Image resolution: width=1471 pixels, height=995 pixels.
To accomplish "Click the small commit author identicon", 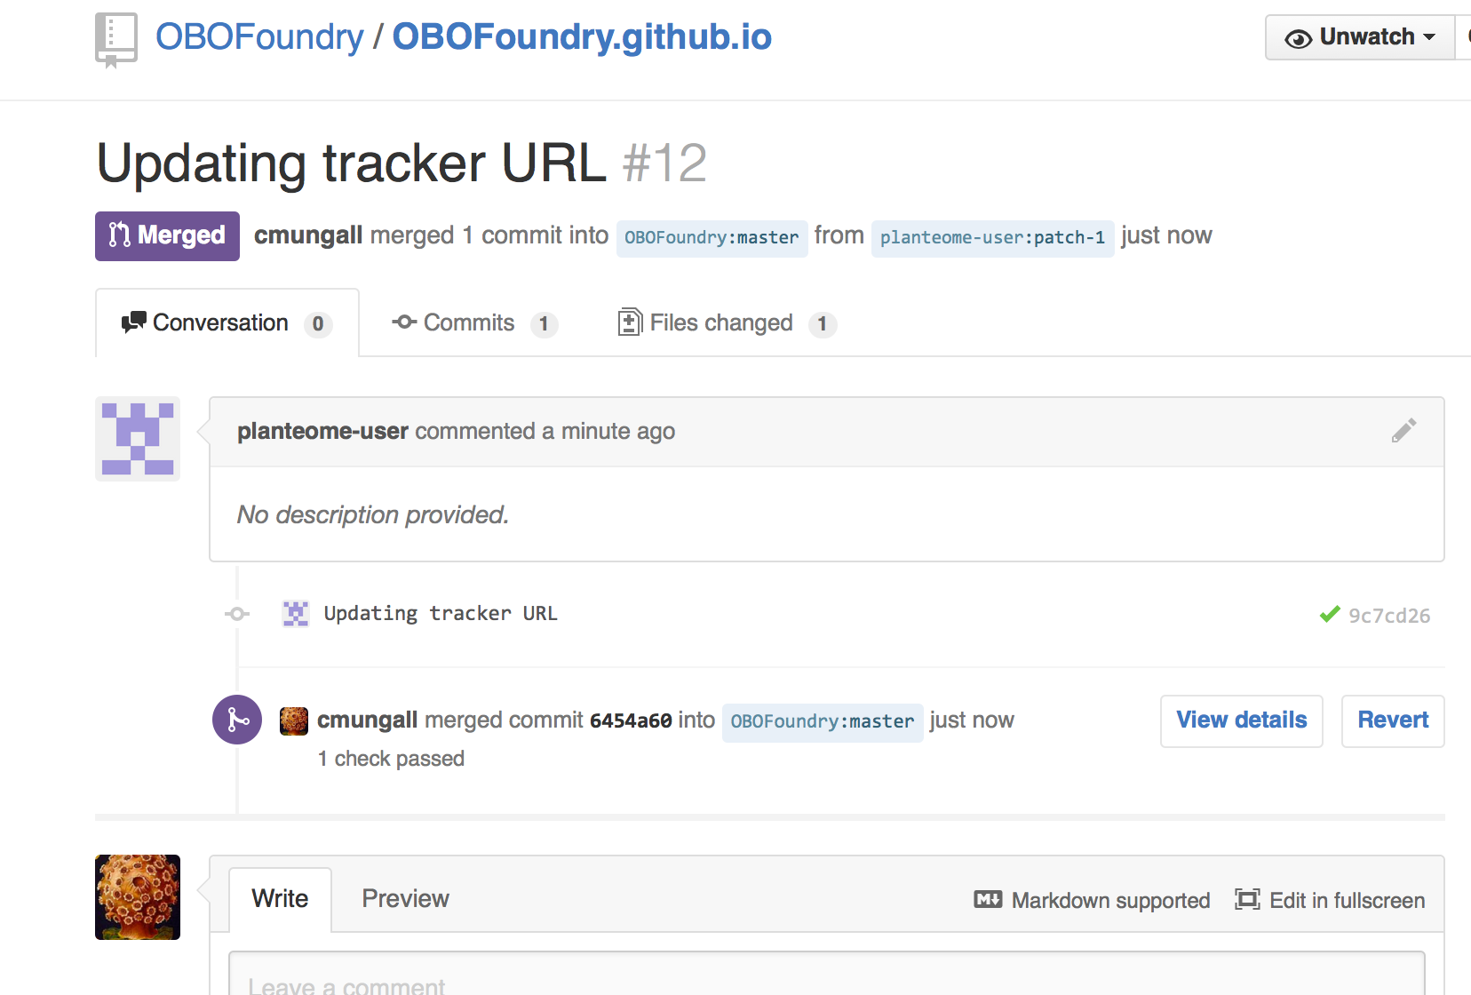I will (x=296, y=614).
